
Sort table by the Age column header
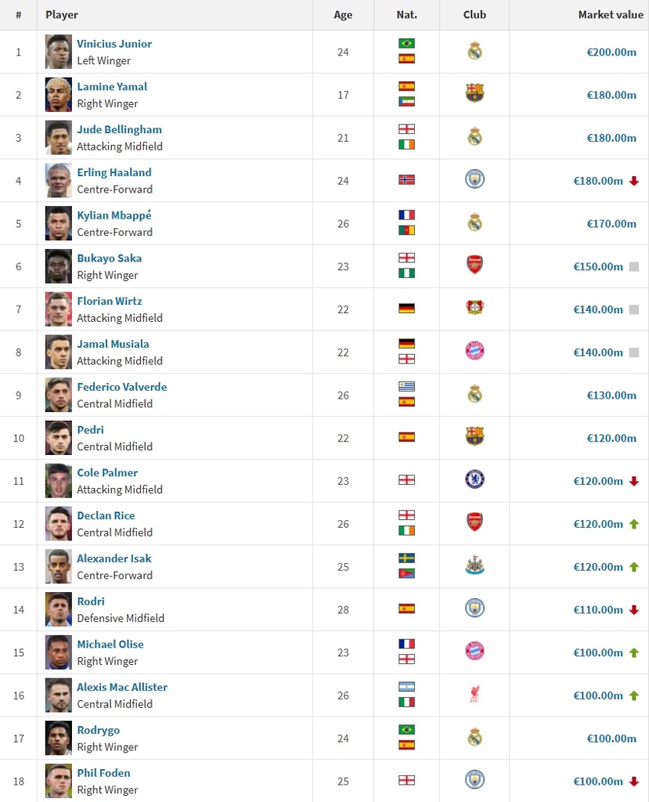(343, 15)
